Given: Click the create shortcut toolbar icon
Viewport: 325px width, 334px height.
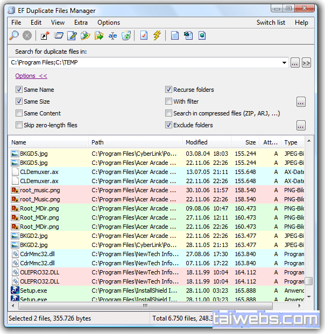Looking at the screenshot, I should [45, 36].
